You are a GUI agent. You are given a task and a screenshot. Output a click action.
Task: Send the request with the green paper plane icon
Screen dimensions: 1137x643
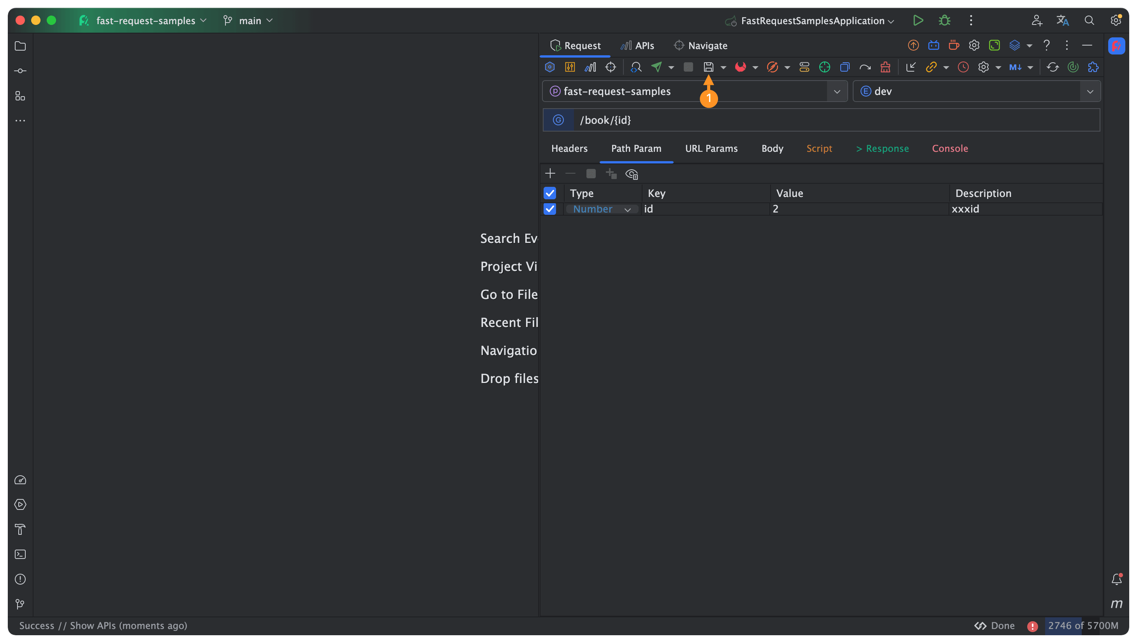coord(657,67)
